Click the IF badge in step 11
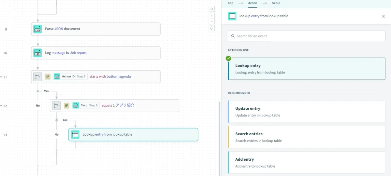391x176 pixels. [x=48, y=76]
